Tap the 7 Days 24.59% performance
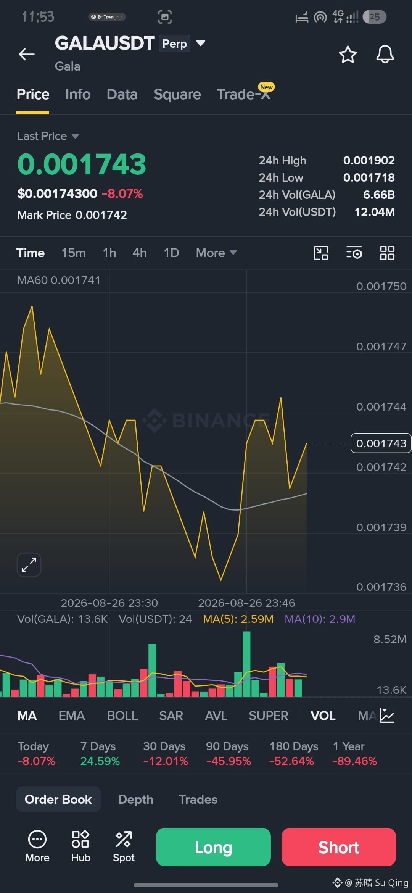The width and height of the screenshot is (412, 893). 100,753
